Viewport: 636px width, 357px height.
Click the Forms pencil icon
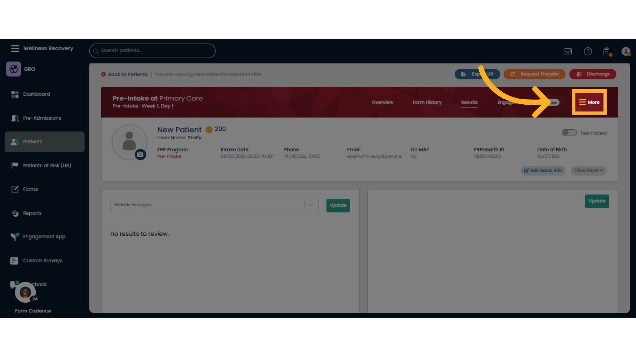15,189
